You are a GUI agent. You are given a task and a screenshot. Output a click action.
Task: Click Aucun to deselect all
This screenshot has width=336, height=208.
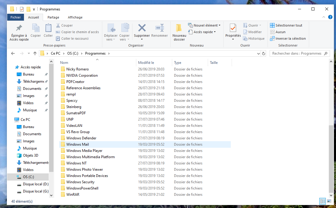click(278, 32)
